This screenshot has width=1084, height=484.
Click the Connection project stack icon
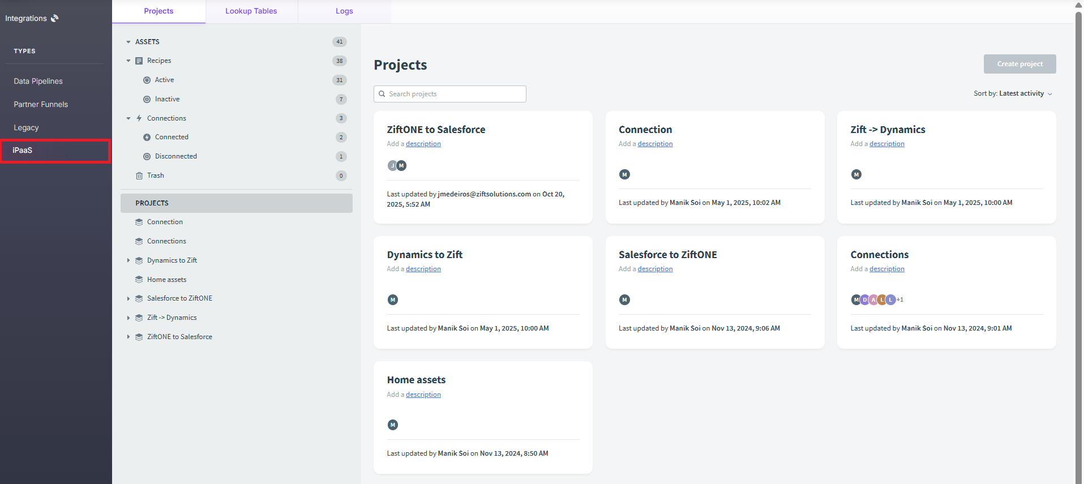(139, 222)
